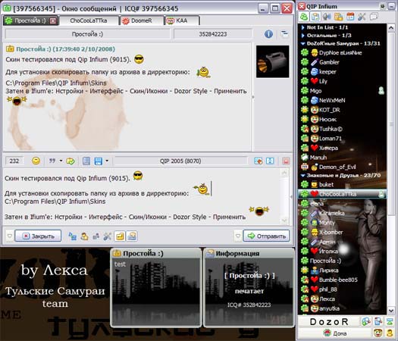Click the yellow person icon at bottom right
Screen dimensions: 398x341
pyautogui.click(x=390, y=333)
